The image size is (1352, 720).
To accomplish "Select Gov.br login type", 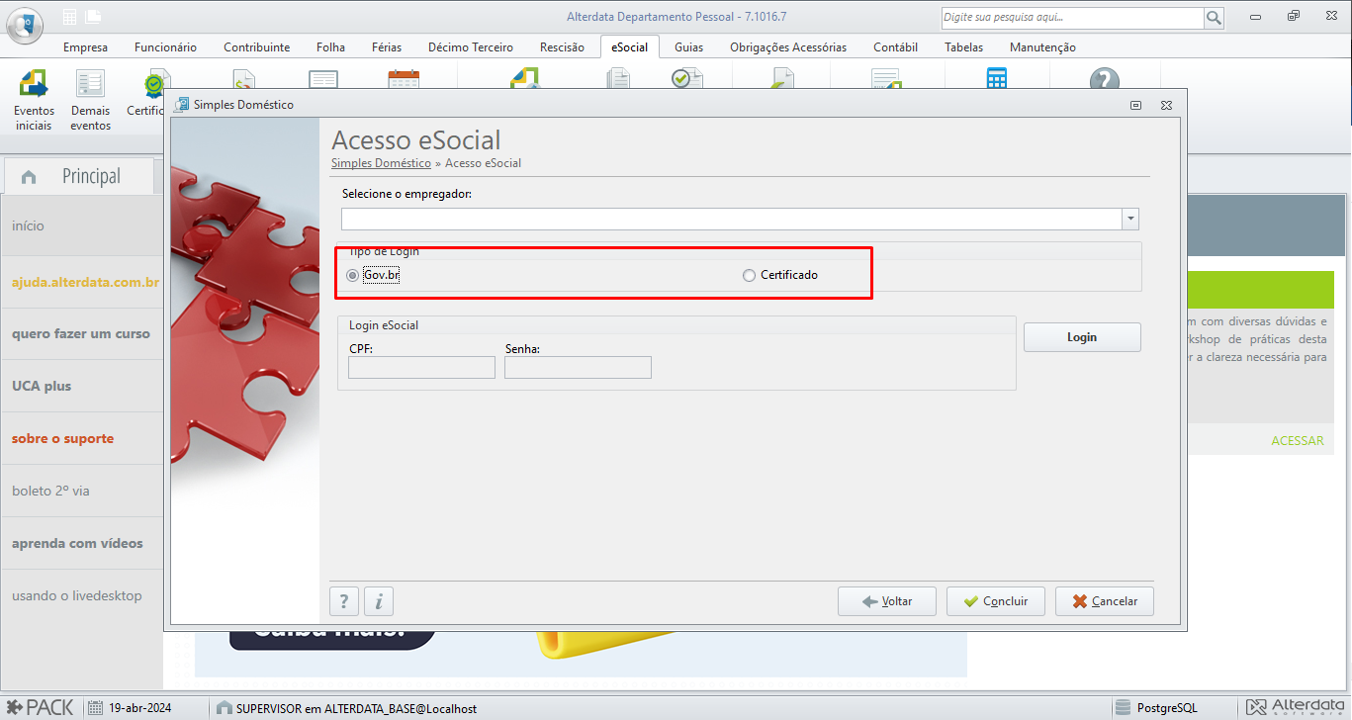I will pos(373,275).
